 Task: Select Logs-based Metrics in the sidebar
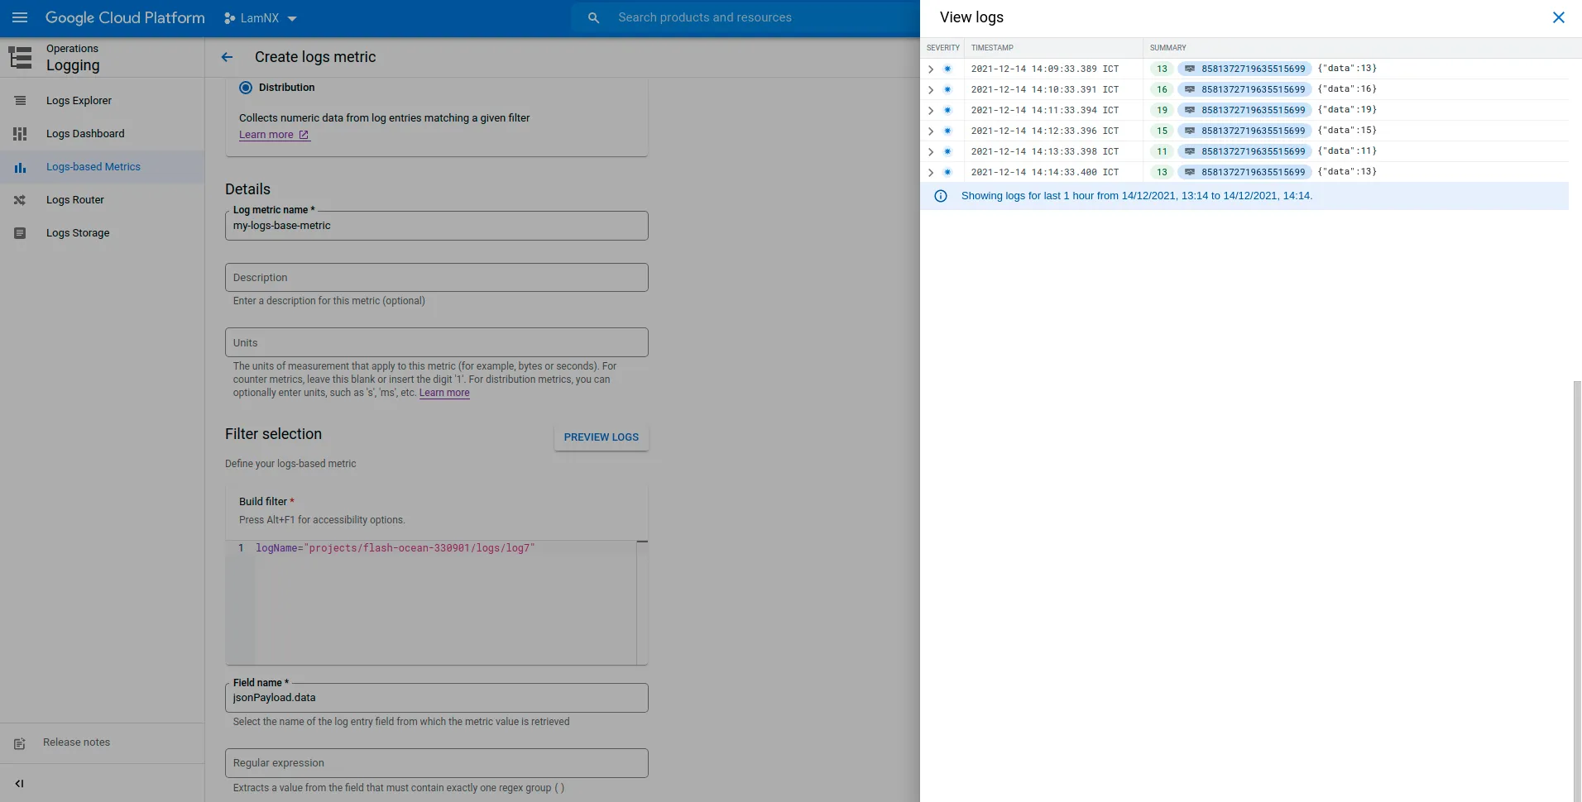(x=102, y=167)
